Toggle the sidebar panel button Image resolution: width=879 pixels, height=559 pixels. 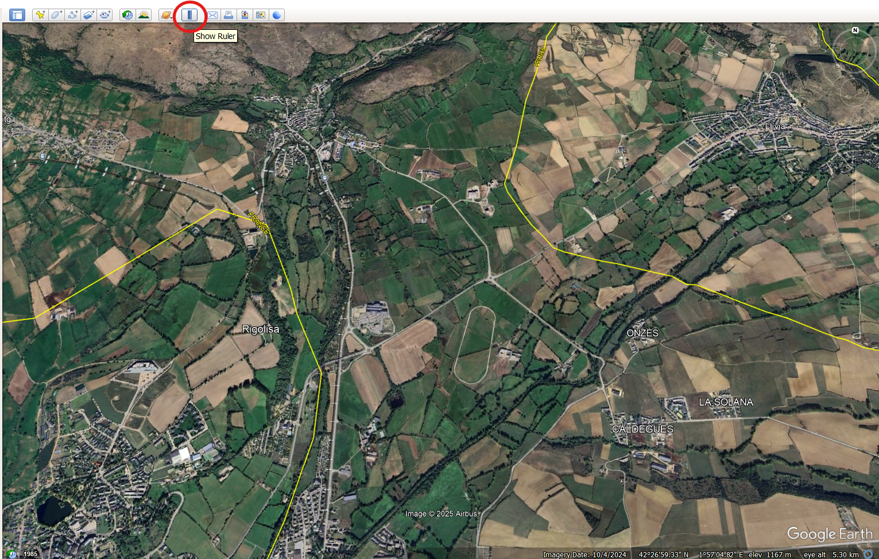[x=17, y=15]
